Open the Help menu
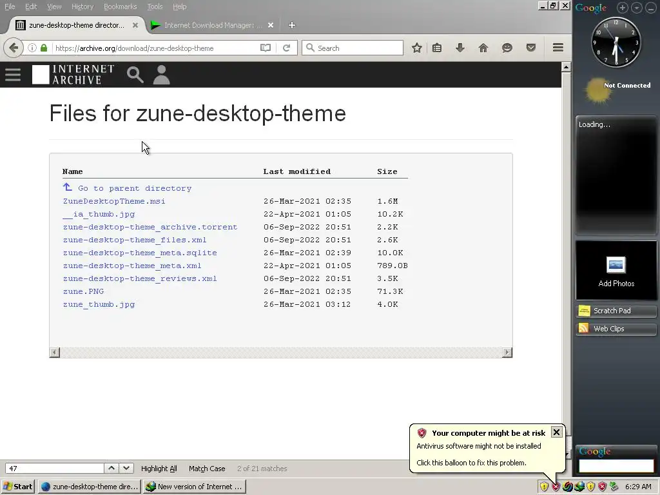 pos(179,6)
